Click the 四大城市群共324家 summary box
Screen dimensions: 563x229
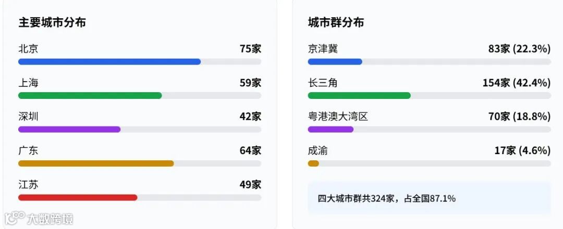pos(429,198)
